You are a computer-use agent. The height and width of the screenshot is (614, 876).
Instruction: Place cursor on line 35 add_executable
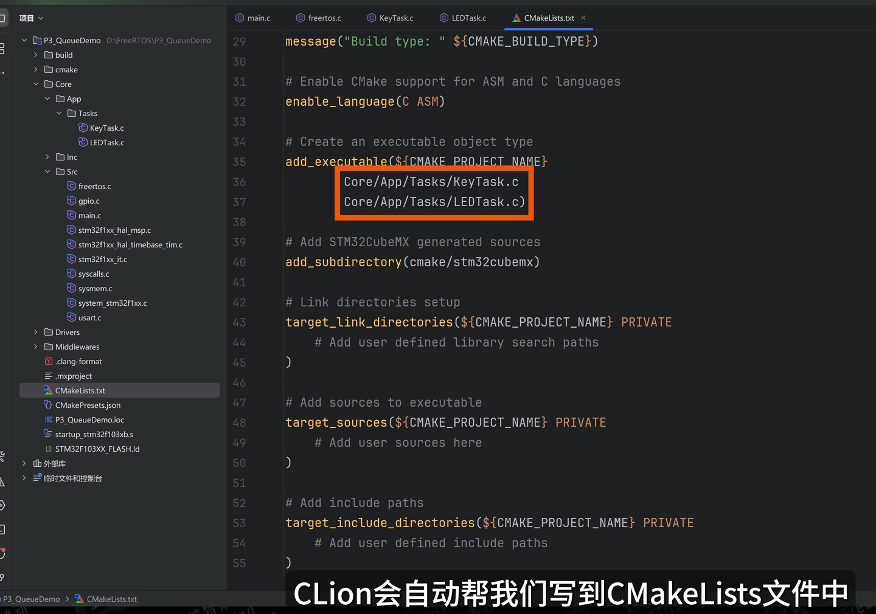[x=417, y=162]
